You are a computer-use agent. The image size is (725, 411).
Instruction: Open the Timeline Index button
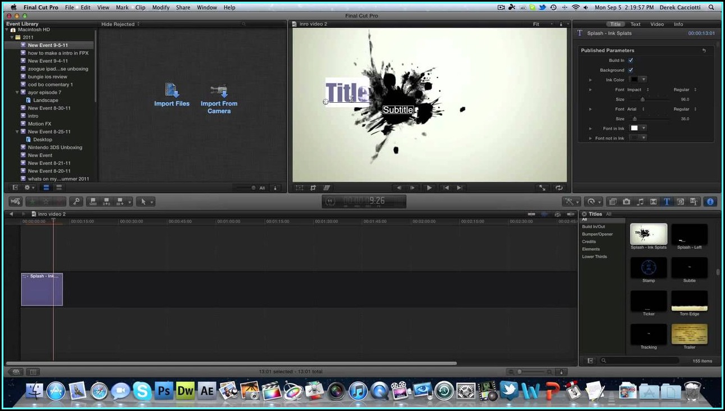pyautogui.click(x=33, y=372)
